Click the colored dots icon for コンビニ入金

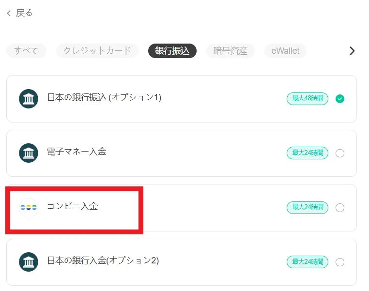(x=29, y=208)
